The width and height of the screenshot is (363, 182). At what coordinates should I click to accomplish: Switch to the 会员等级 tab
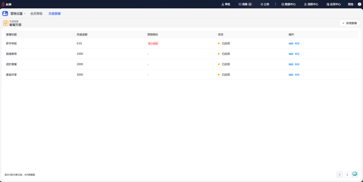[x=36, y=13]
